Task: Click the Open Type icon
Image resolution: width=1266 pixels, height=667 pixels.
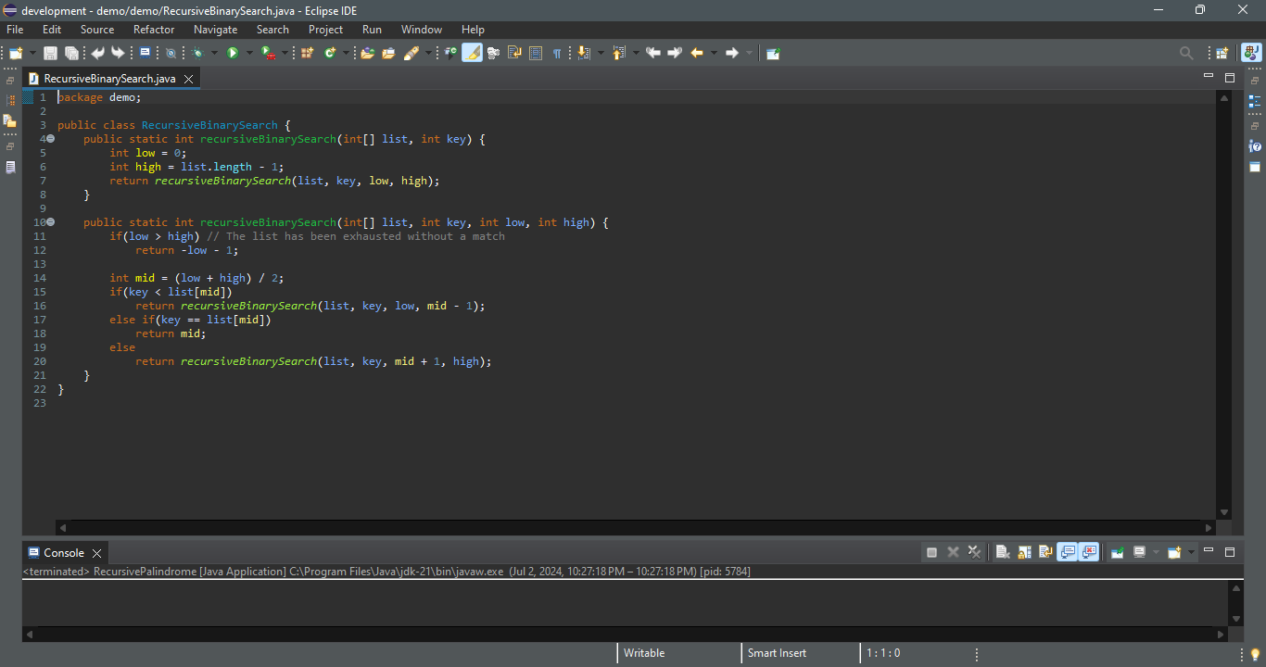Action: 367,53
